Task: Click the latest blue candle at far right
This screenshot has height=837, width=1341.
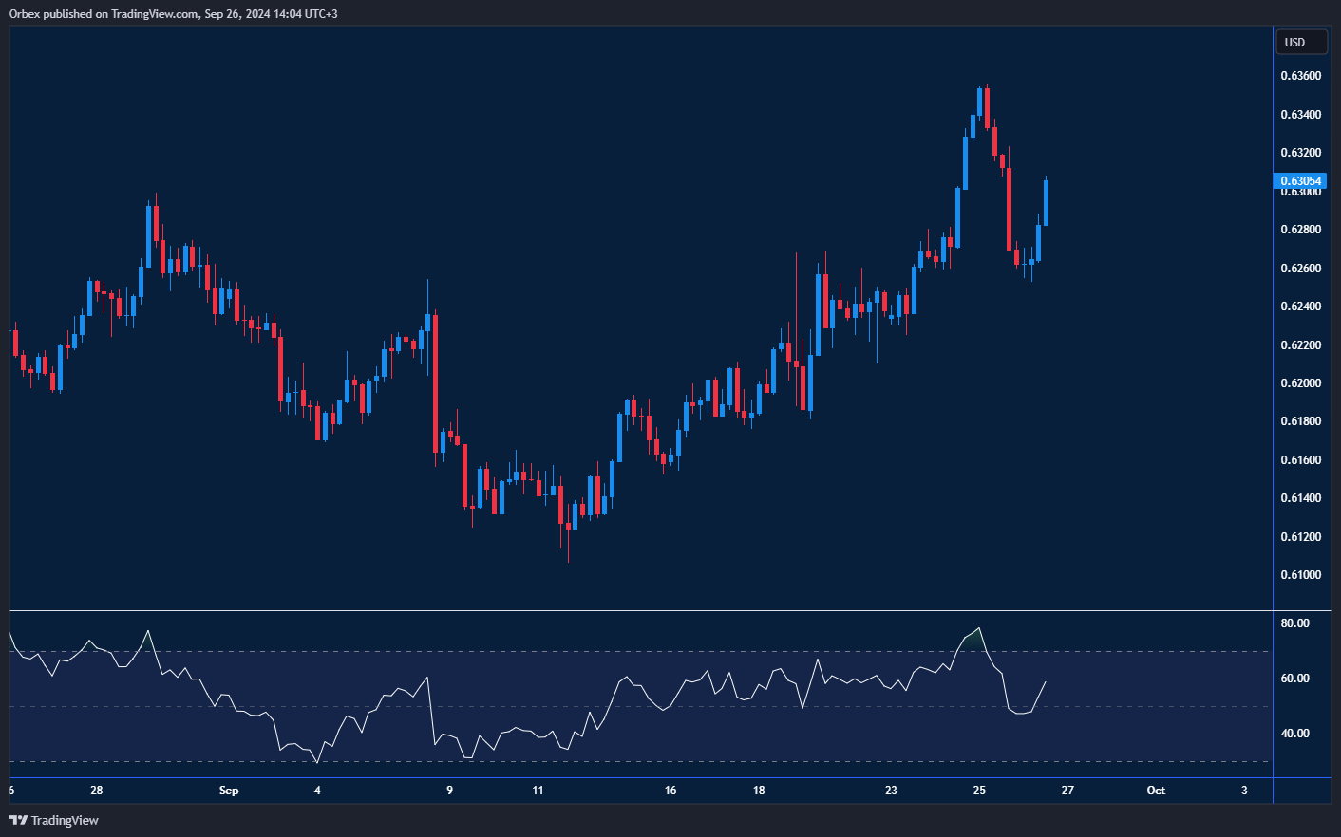Action: coord(1046,201)
